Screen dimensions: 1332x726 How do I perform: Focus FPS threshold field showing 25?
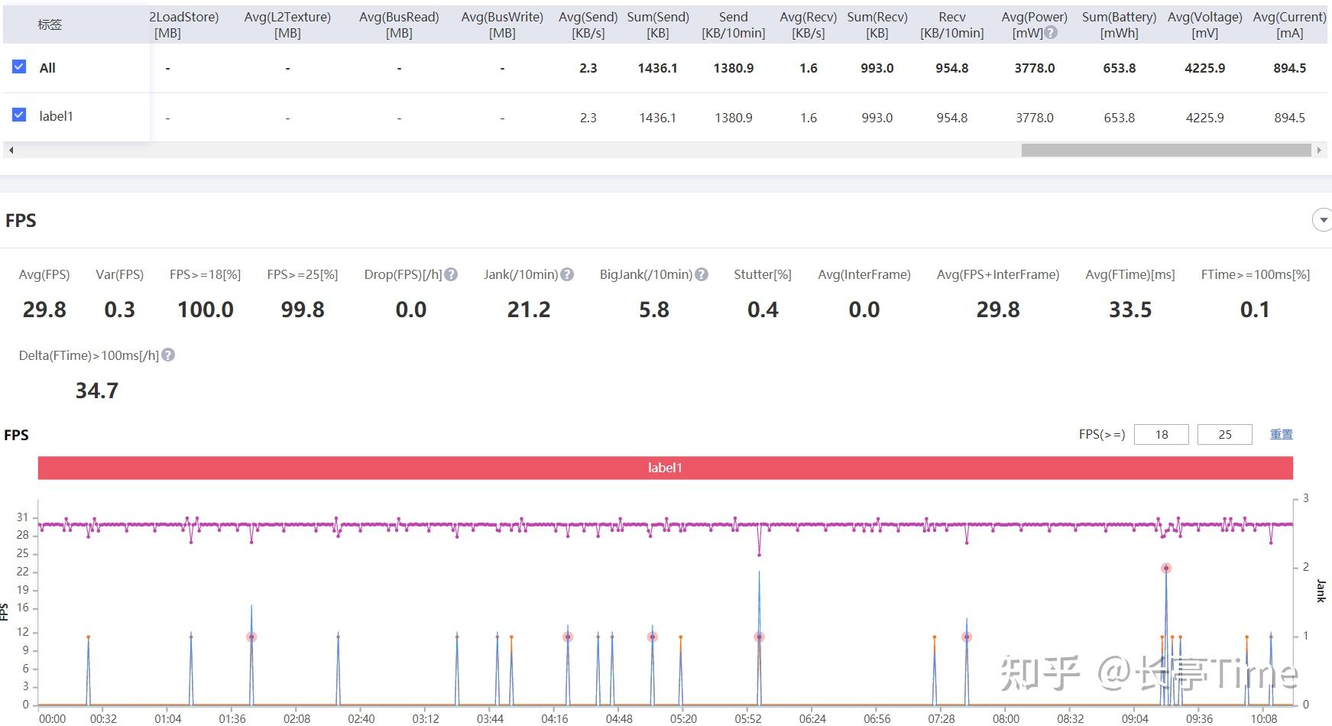click(1225, 434)
